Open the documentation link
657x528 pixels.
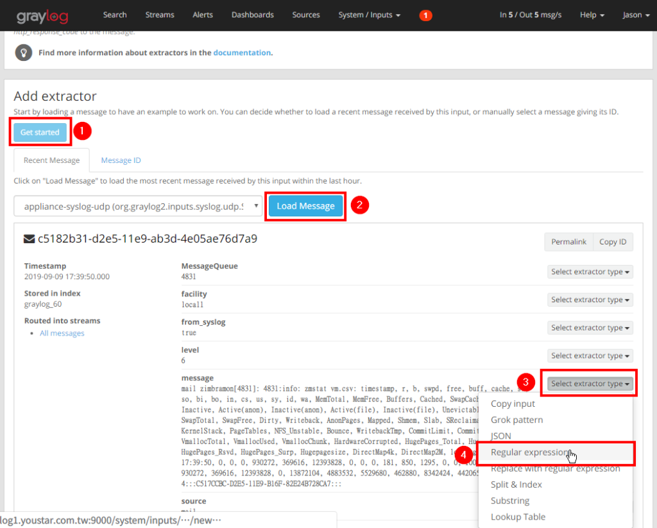(242, 53)
